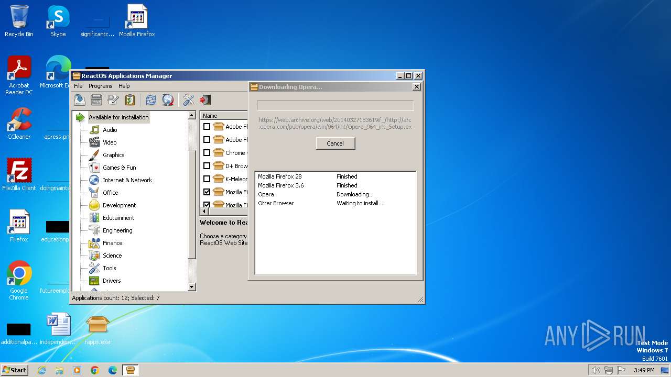Select the Drivers category
The height and width of the screenshot is (377, 671).
112,281
